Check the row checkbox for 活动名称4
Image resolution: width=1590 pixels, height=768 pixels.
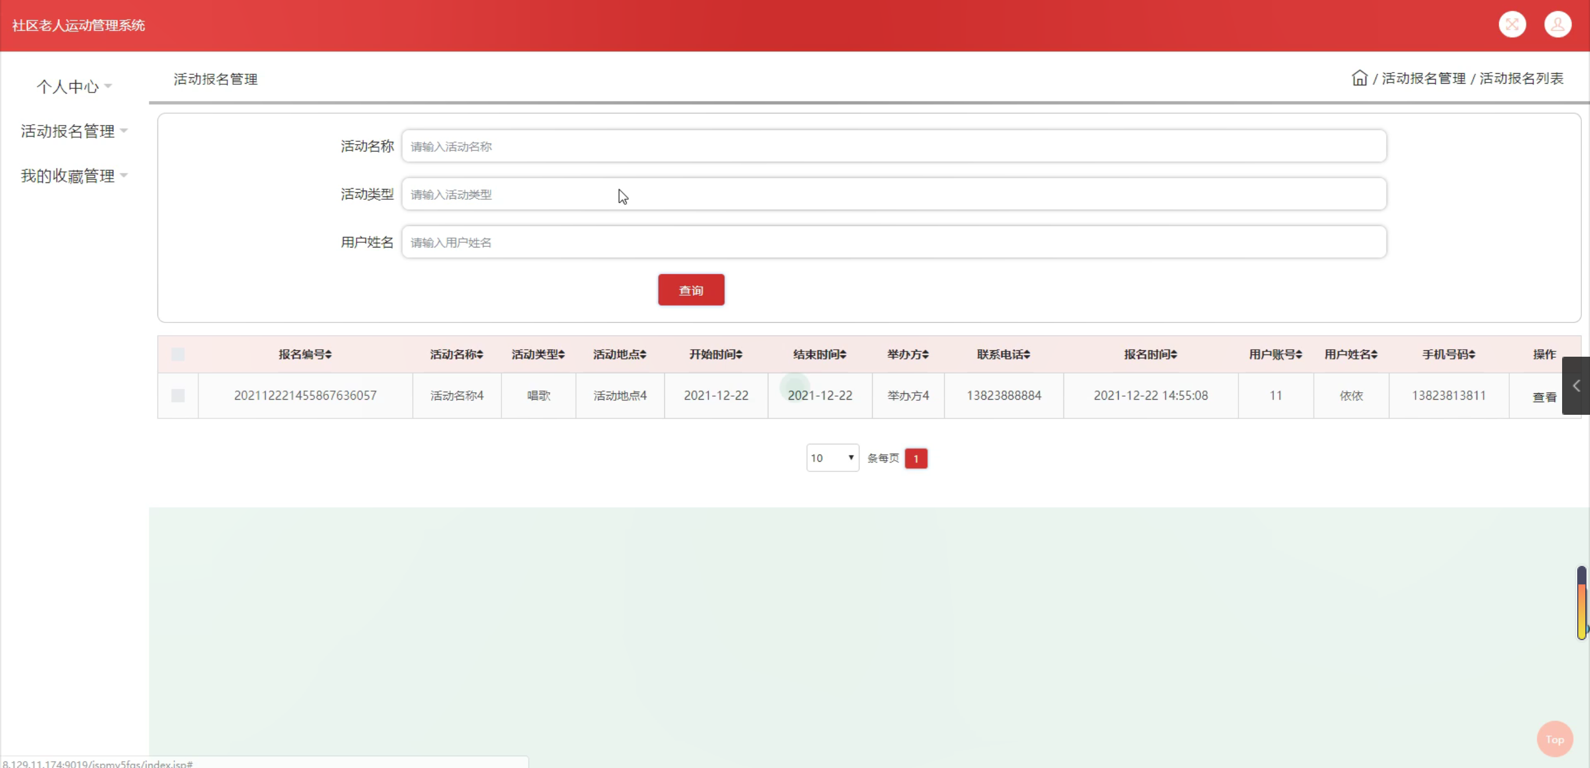click(x=178, y=396)
